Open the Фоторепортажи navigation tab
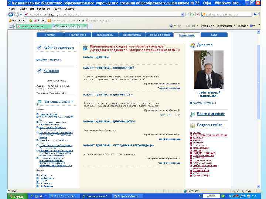This screenshot has height=199, width=266. (132, 35)
